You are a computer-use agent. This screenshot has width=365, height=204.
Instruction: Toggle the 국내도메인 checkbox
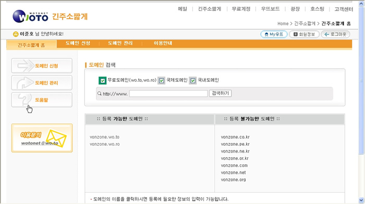coord(193,81)
